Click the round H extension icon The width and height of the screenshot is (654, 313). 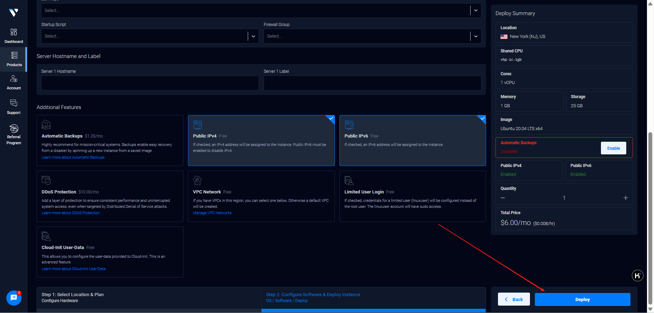tap(637, 275)
